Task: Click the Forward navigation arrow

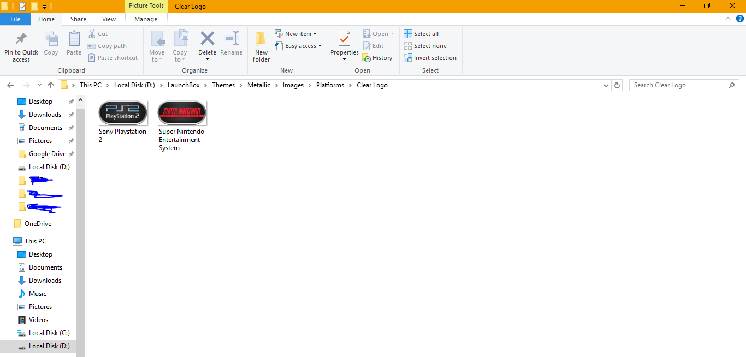Action: (26, 85)
